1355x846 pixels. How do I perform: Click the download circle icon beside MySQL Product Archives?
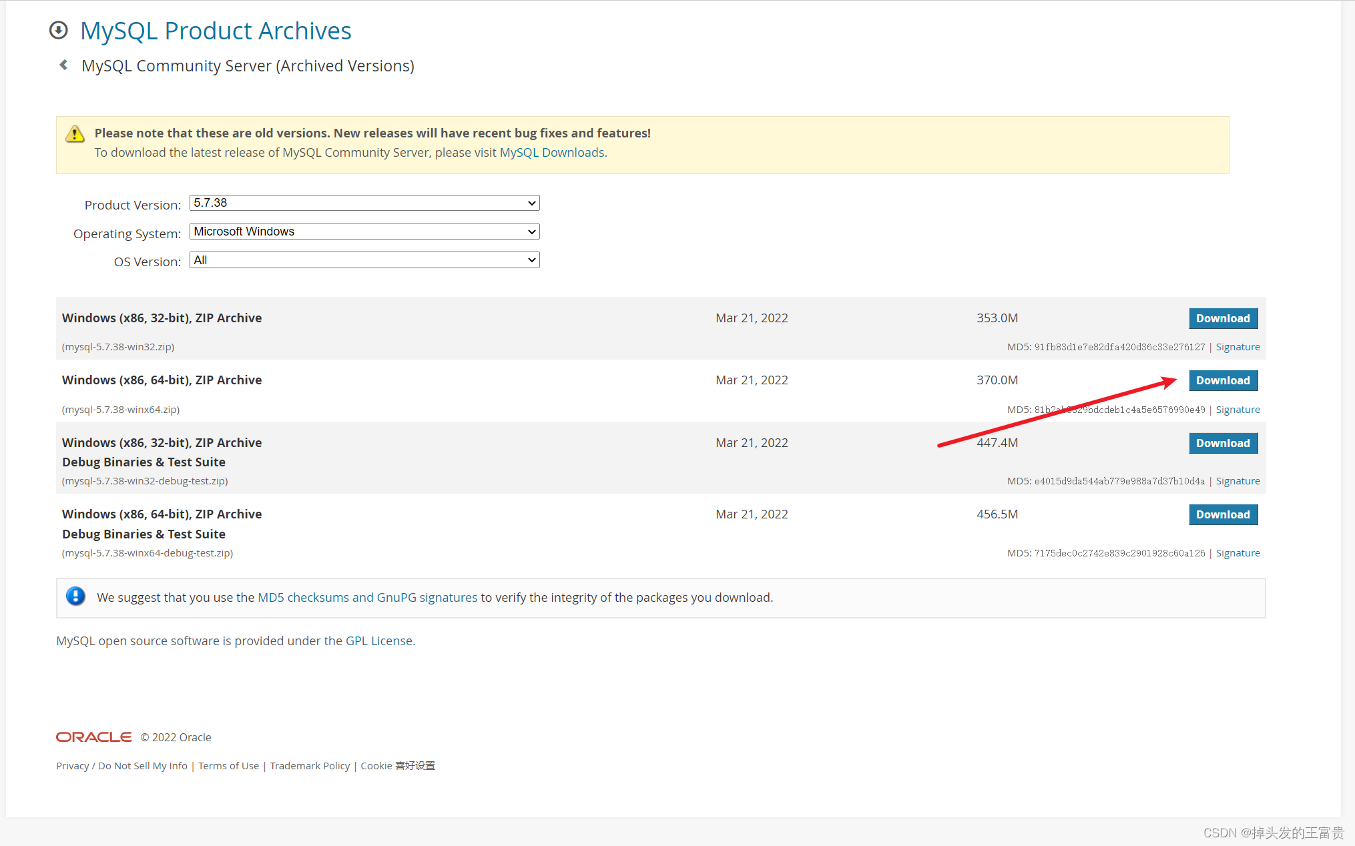(59, 30)
